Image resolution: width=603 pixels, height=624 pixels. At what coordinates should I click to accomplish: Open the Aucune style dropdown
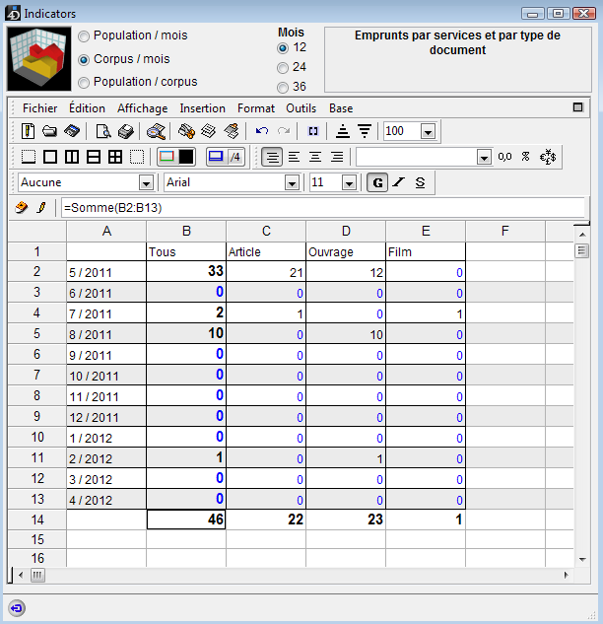146,183
